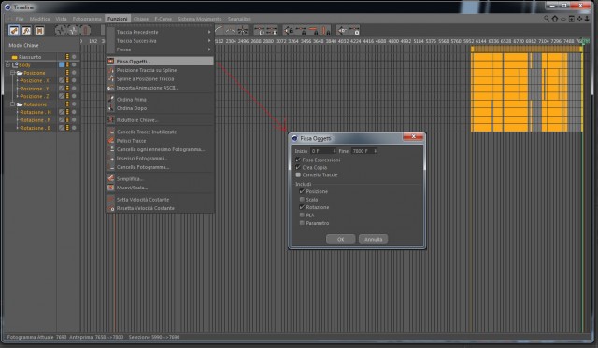This screenshot has height=348, width=598.
Task: Click the Inizio field stepper arrows
Action: (335, 151)
